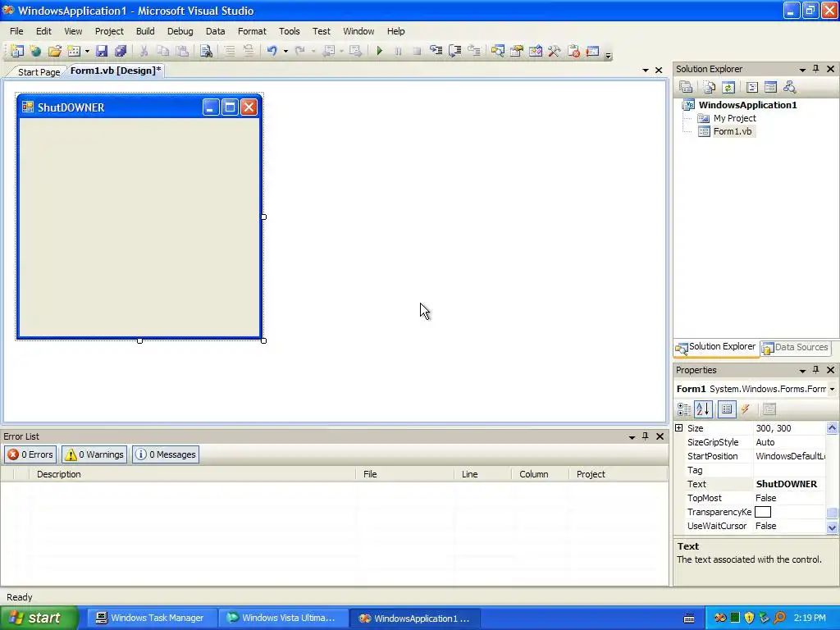Select Form1.vb in Solution Explorer
This screenshot has height=630, width=840.
point(733,131)
